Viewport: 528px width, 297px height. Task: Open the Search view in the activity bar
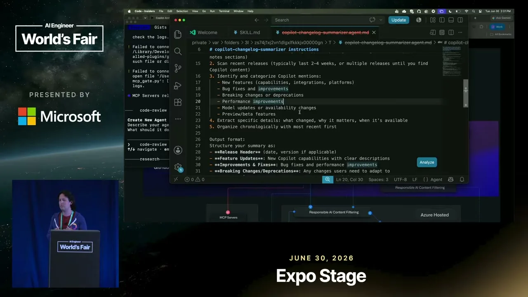pyautogui.click(x=178, y=51)
